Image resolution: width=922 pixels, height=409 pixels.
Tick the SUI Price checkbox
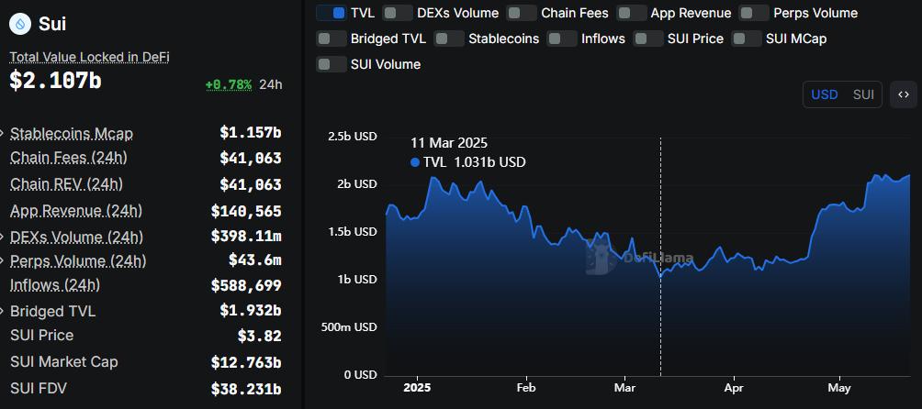click(x=649, y=39)
